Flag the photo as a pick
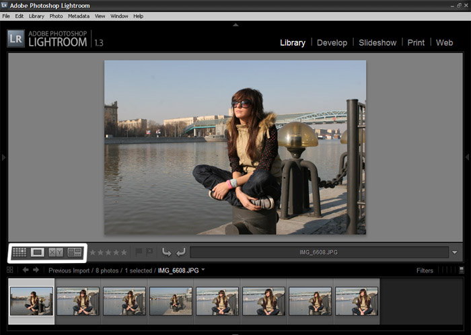The width and height of the screenshot is (471, 335). (x=139, y=252)
